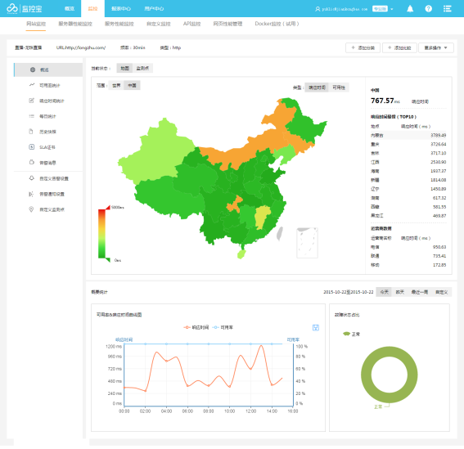Select the 最近一周 date range button
The height and width of the screenshot is (449, 464).
pyautogui.click(x=419, y=292)
